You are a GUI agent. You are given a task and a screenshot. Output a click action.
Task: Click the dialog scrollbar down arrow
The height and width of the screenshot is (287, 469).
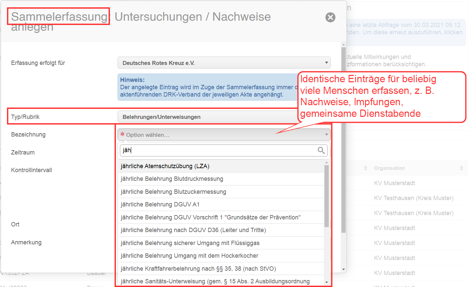[x=343, y=269]
